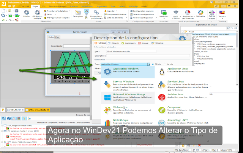Open the Accueil ribbon tab
The height and width of the screenshot is (153, 243).
pos(25,6)
